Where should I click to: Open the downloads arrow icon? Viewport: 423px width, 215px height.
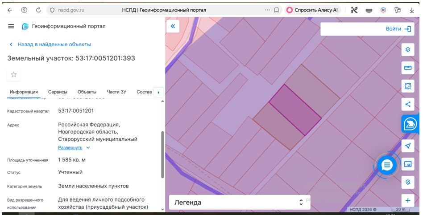coord(412,10)
